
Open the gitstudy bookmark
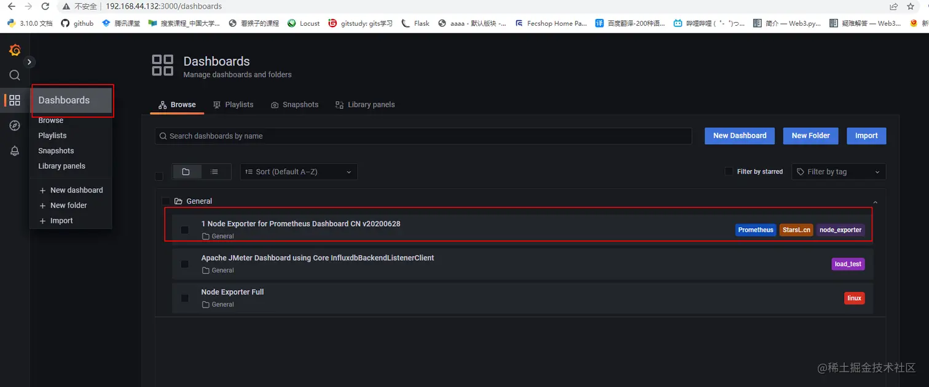tap(360, 23)
